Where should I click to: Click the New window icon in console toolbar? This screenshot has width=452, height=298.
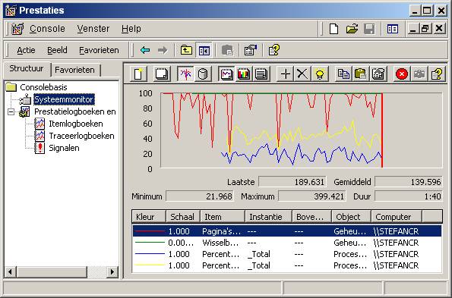392,29
